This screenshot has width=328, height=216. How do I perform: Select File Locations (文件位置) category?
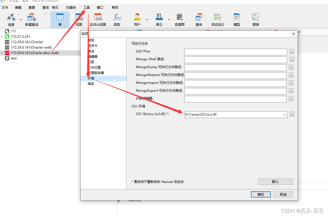point(94,68)
